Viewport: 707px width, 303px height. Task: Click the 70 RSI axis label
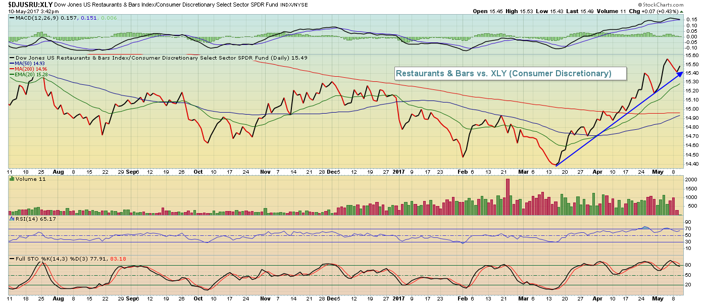tap(688, 229)
